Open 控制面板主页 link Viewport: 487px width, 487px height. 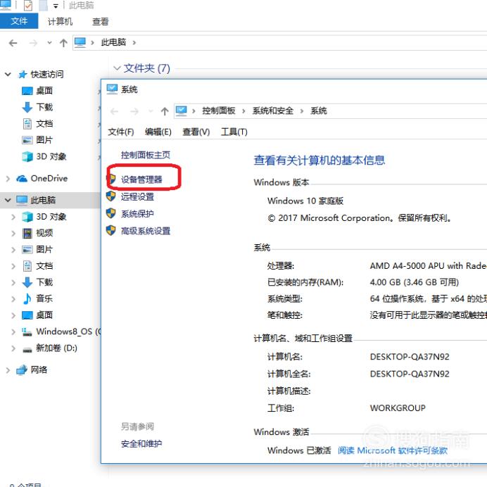[146, 155]
